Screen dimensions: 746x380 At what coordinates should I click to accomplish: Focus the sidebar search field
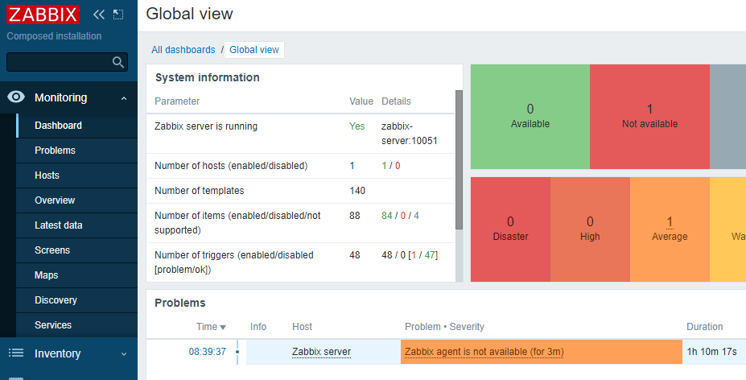[67, 62]
